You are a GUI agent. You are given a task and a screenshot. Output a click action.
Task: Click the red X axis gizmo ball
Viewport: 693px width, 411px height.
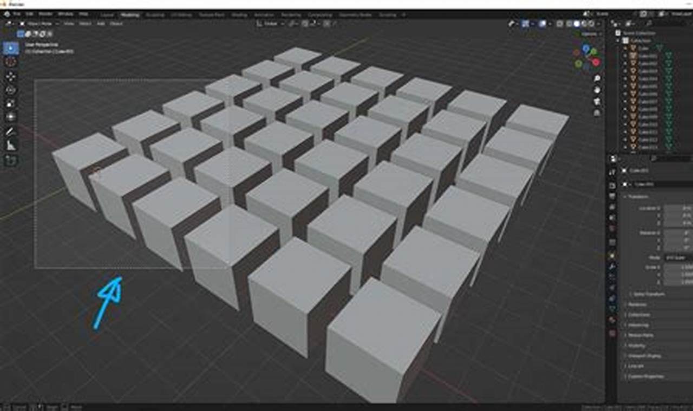pos(596,62)
